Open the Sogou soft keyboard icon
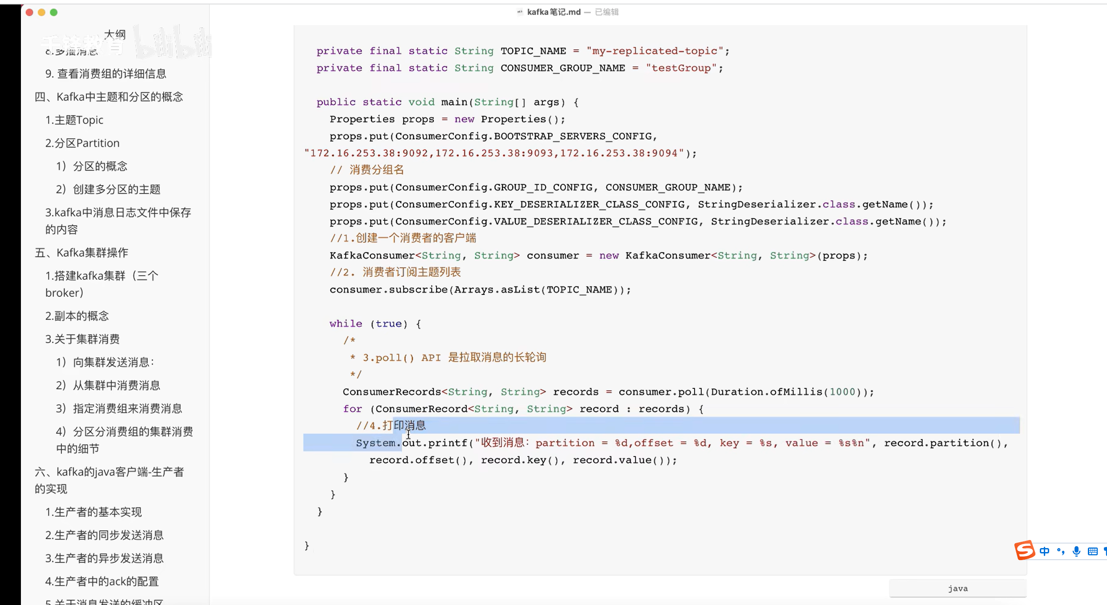Viewport: 1107px width, 605px height. click(x=1092, y=552)
